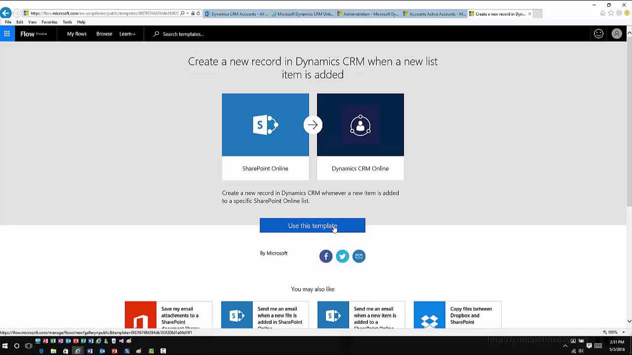The height and width of the screenshot is (355, 632).
Task: Open PowerPoint from lower taskbar row
Action: (114, 351)
